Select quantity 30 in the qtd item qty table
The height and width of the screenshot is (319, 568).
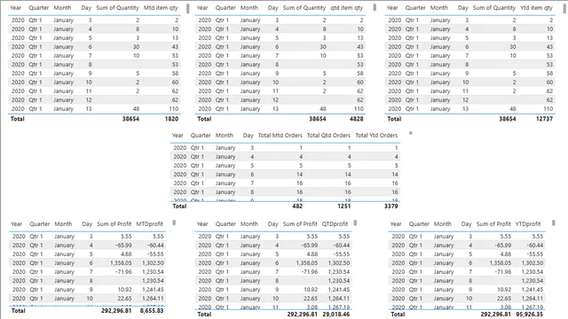[x=323, y=47]
